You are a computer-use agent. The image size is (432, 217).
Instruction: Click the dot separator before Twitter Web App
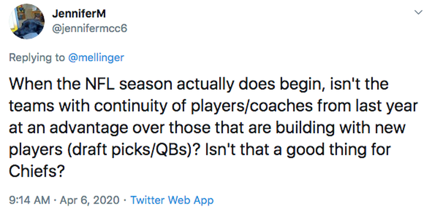click(125, 200)
